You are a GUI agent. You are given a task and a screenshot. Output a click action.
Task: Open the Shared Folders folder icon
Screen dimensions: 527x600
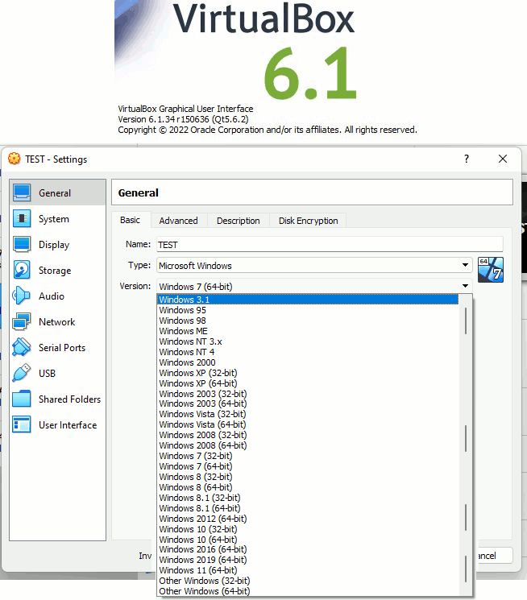click(22, 399)
